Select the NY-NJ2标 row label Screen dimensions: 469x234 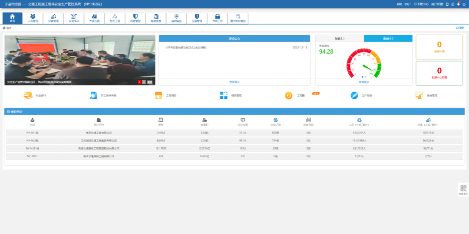tap(32, 140)
